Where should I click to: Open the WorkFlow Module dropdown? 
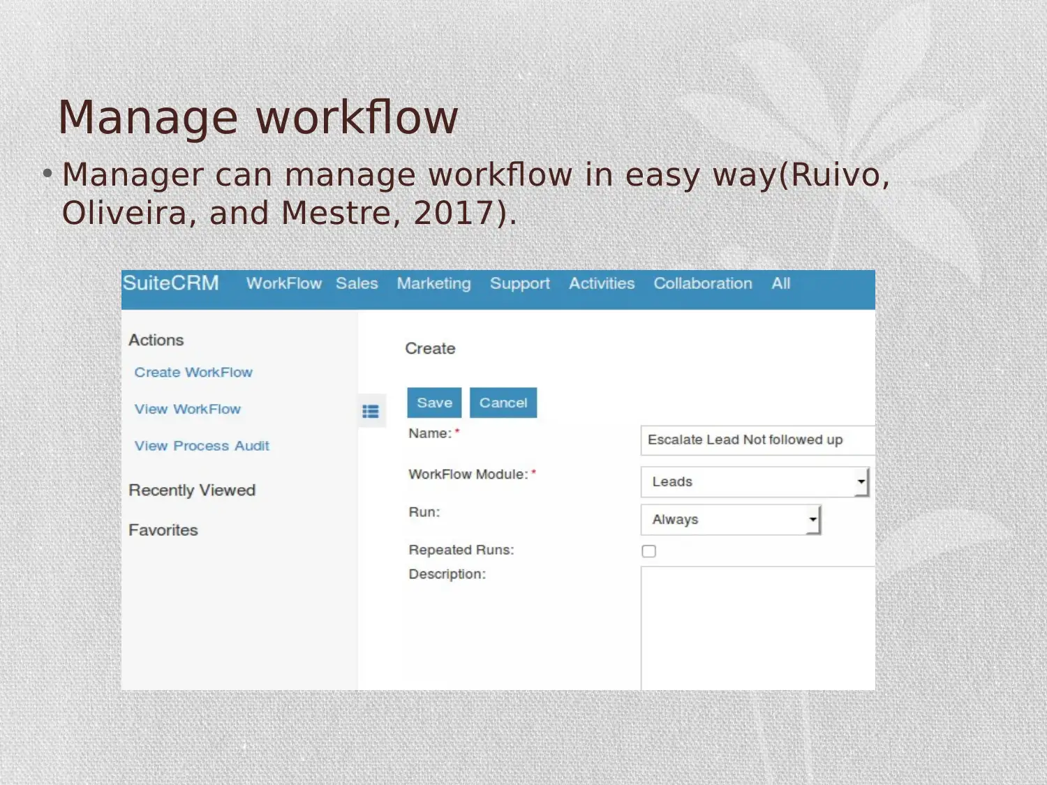click(x=755, y=482)
